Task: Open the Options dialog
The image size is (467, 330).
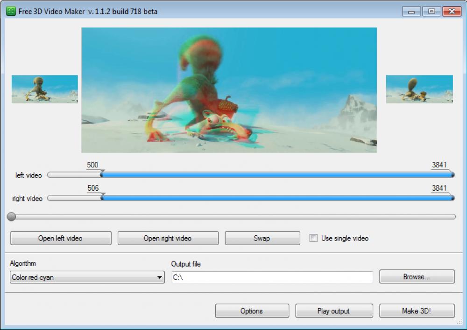Action: tap(252, 310)
